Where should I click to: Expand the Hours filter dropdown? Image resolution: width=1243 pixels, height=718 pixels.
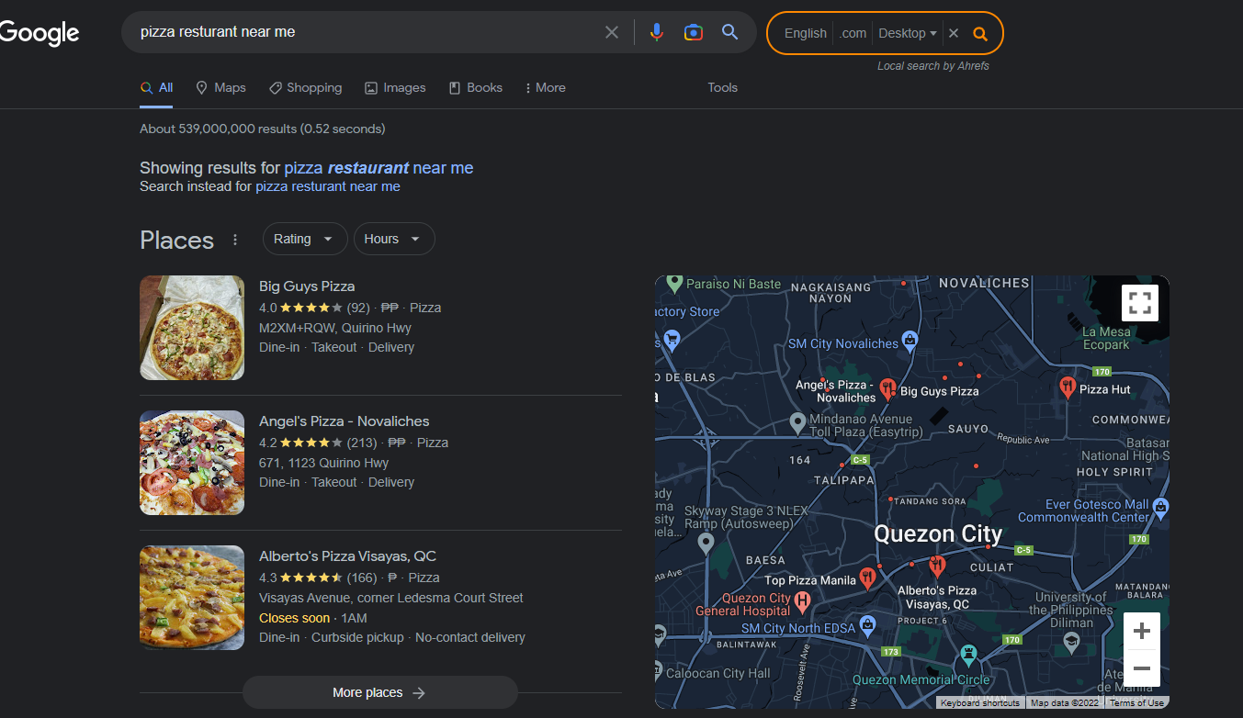click(x=394, y=239)
